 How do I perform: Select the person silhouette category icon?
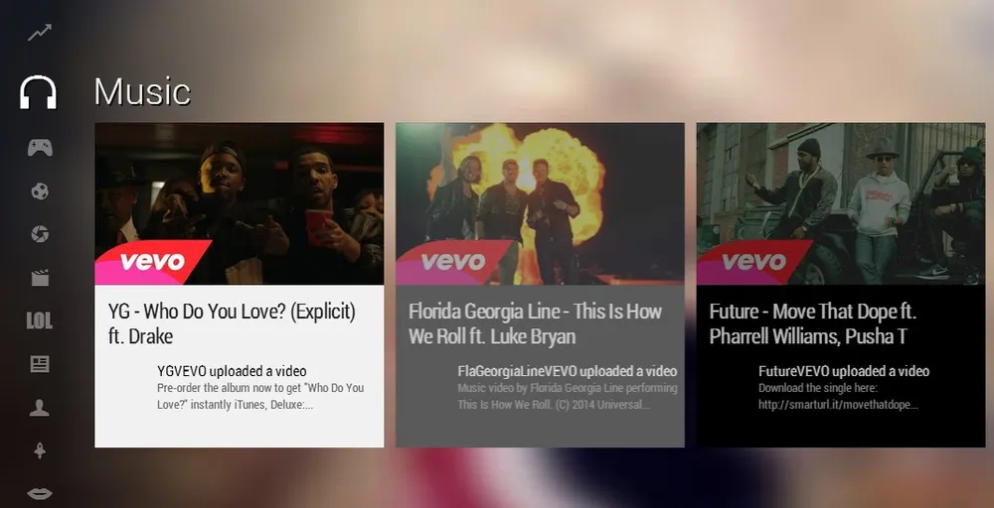click(x=40, y=408)
